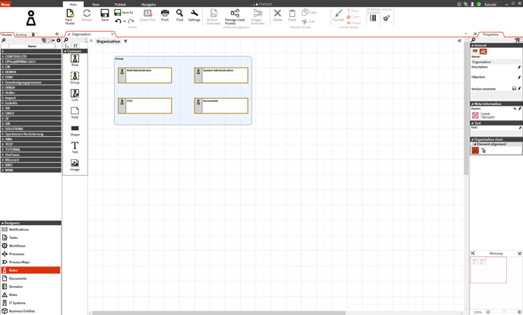Open the Risks designer
This screenshot has width=523, height=315.
30,294
